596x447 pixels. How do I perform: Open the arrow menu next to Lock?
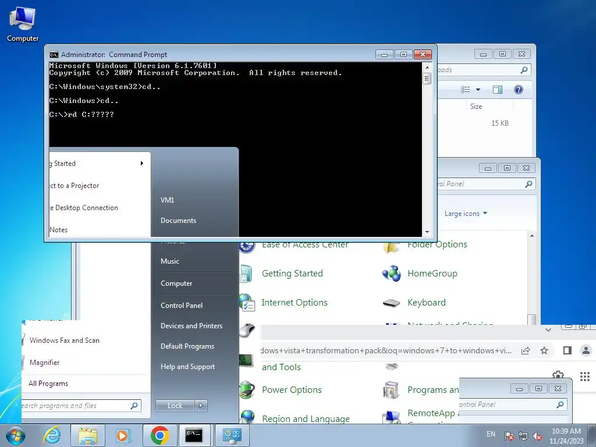[201, 406]
